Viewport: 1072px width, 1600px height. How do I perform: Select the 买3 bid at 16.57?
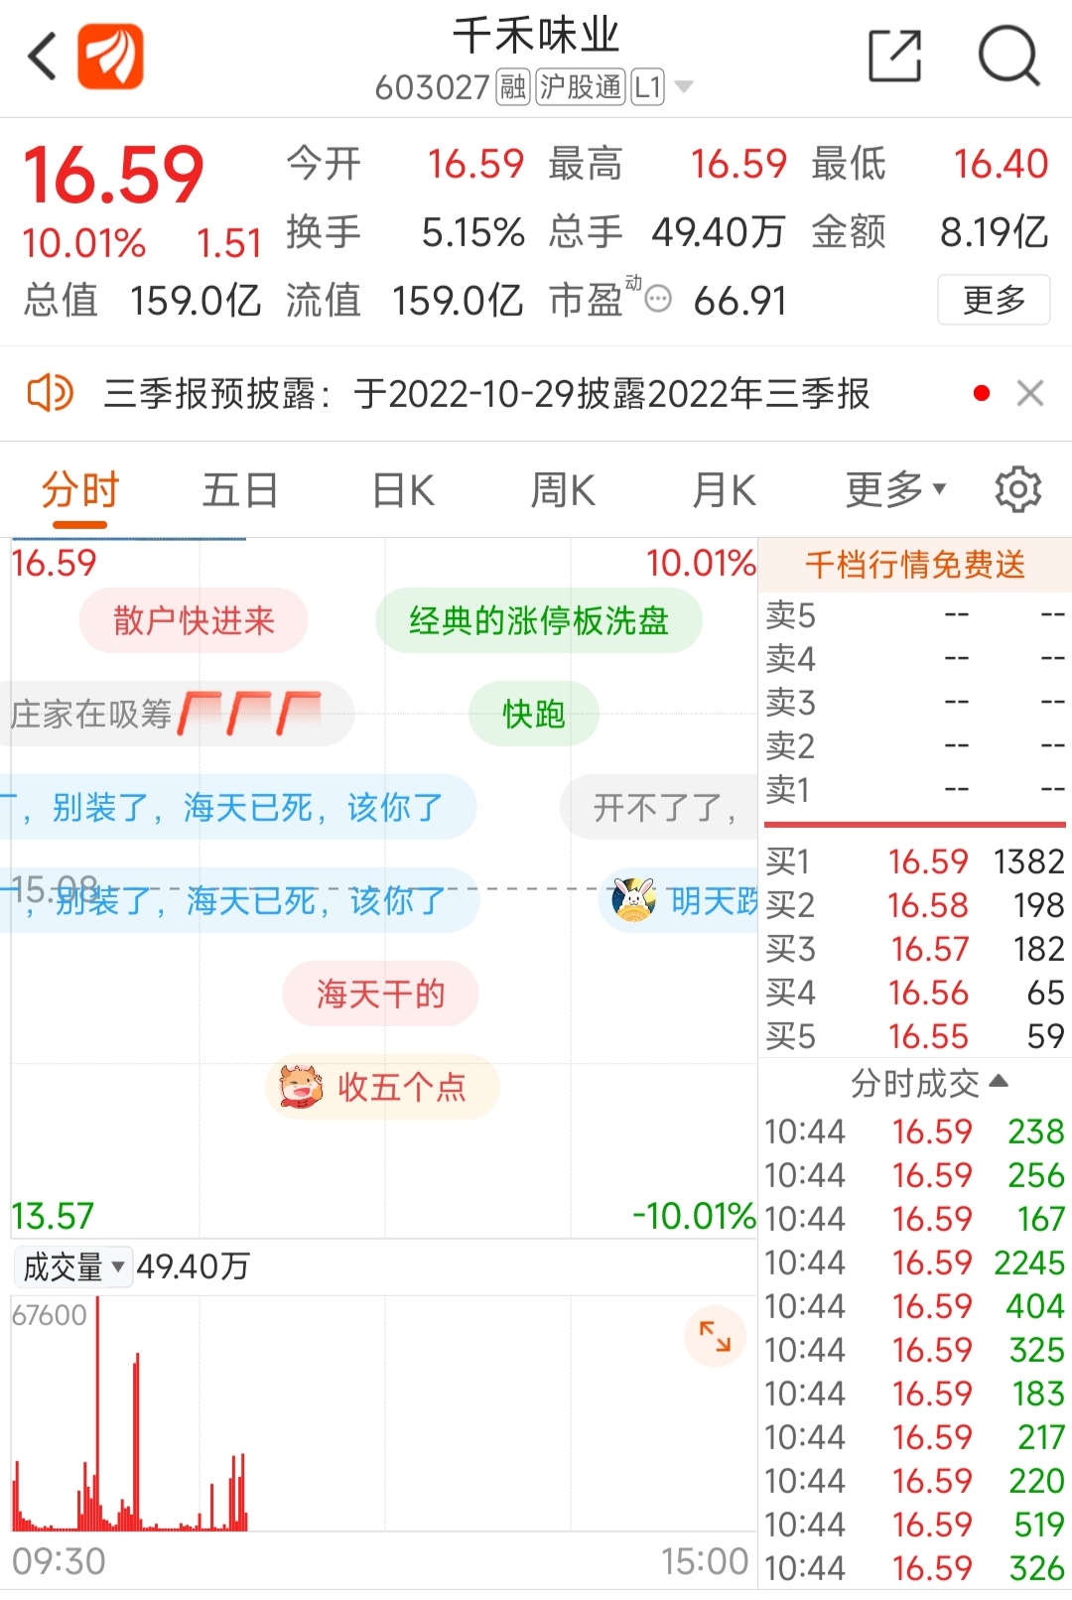pyautogui.click(x=914, y=949)
